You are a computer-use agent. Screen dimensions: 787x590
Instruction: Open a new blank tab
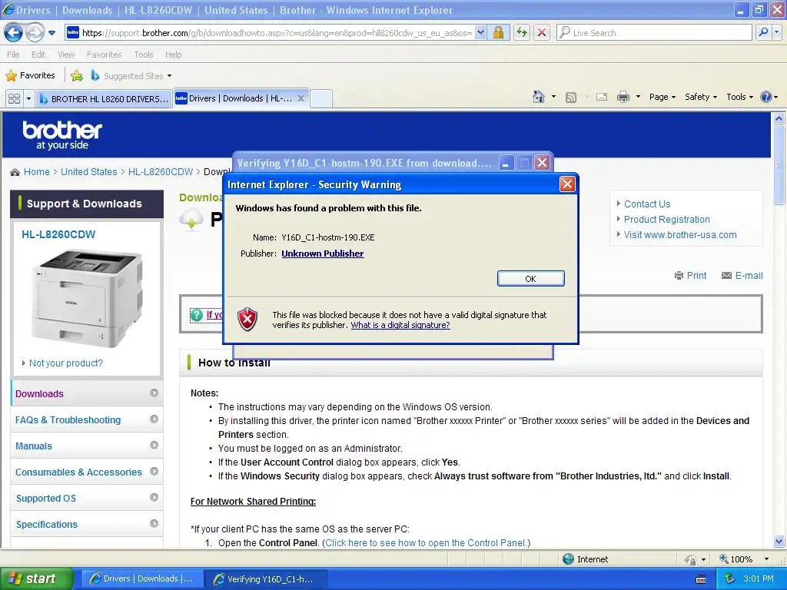click(x=321, y=99)
